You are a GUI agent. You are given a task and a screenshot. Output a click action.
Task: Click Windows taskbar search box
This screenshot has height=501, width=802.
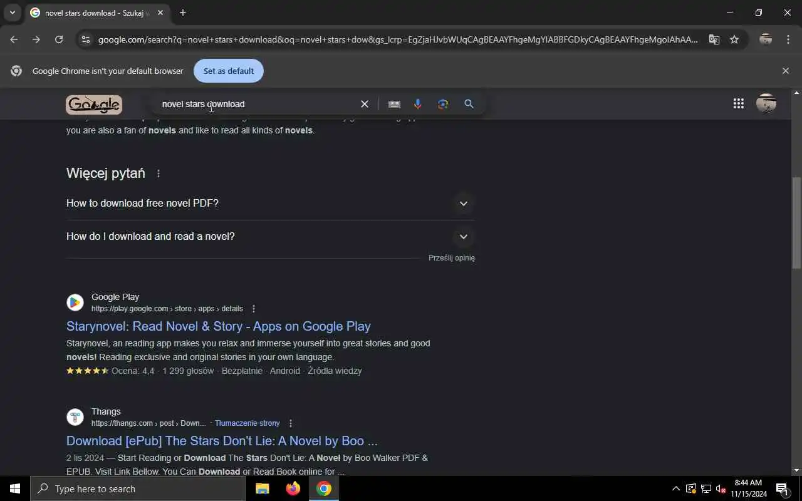[138, 488]
